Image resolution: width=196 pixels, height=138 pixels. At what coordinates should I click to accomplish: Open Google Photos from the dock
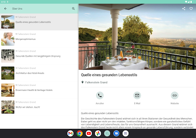click(98, 133)
